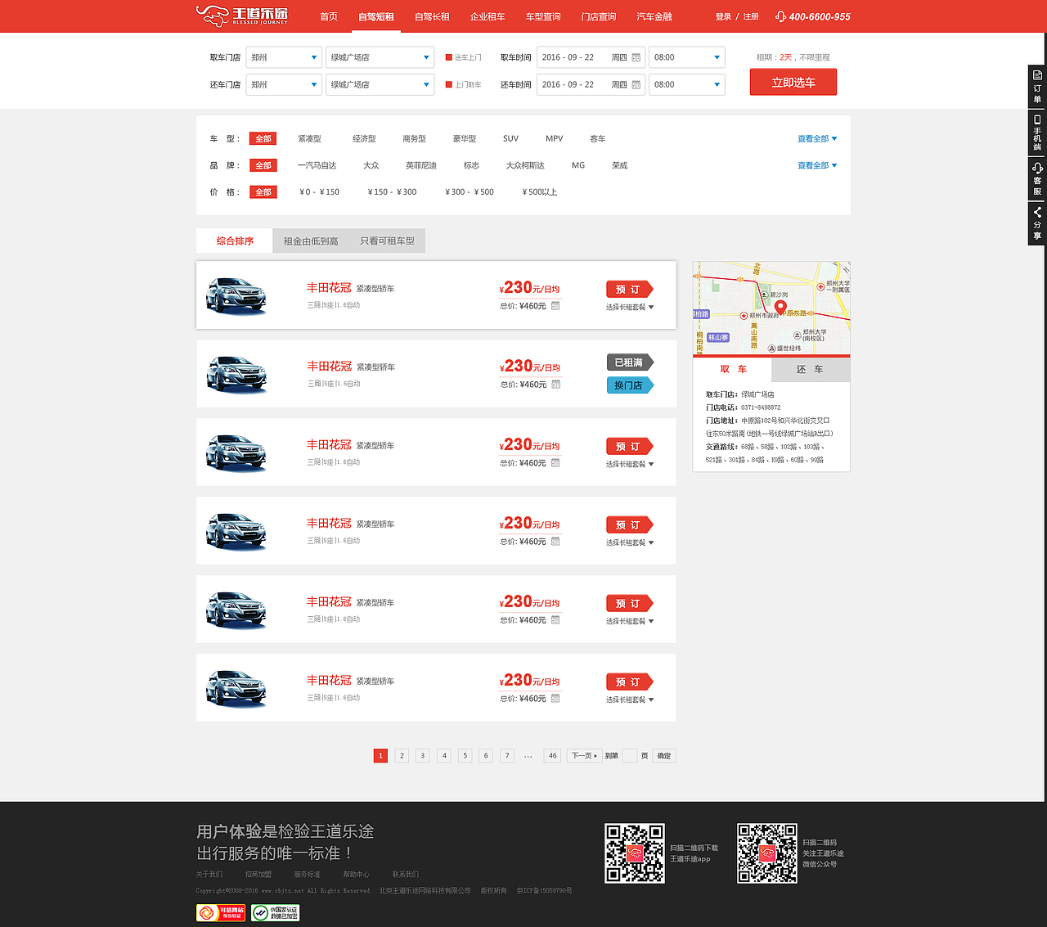Go to 下一页 in pagination
Viewport: 1047px width, 927px height.
[584, 756]
